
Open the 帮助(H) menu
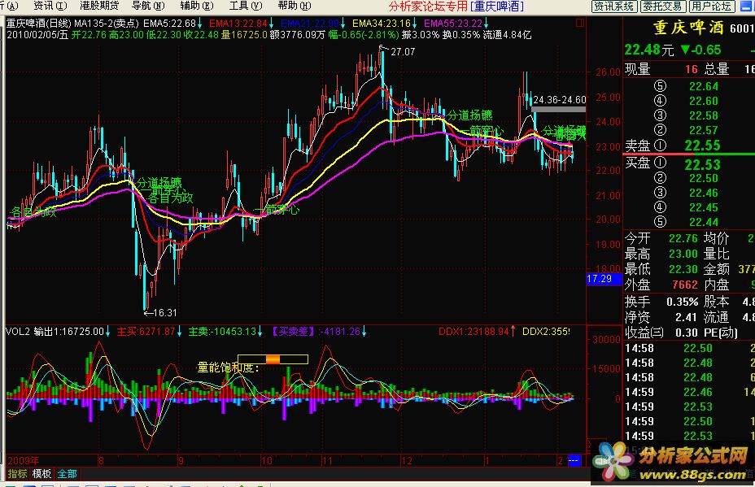[x=295, y=6]
